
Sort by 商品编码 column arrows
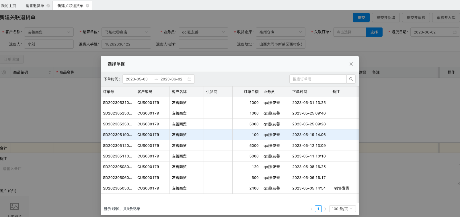coord(50,72)
